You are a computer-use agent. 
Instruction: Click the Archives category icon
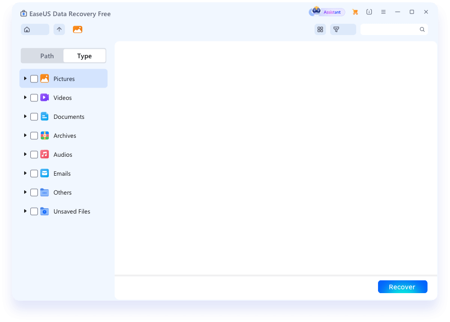pos(45,135)
